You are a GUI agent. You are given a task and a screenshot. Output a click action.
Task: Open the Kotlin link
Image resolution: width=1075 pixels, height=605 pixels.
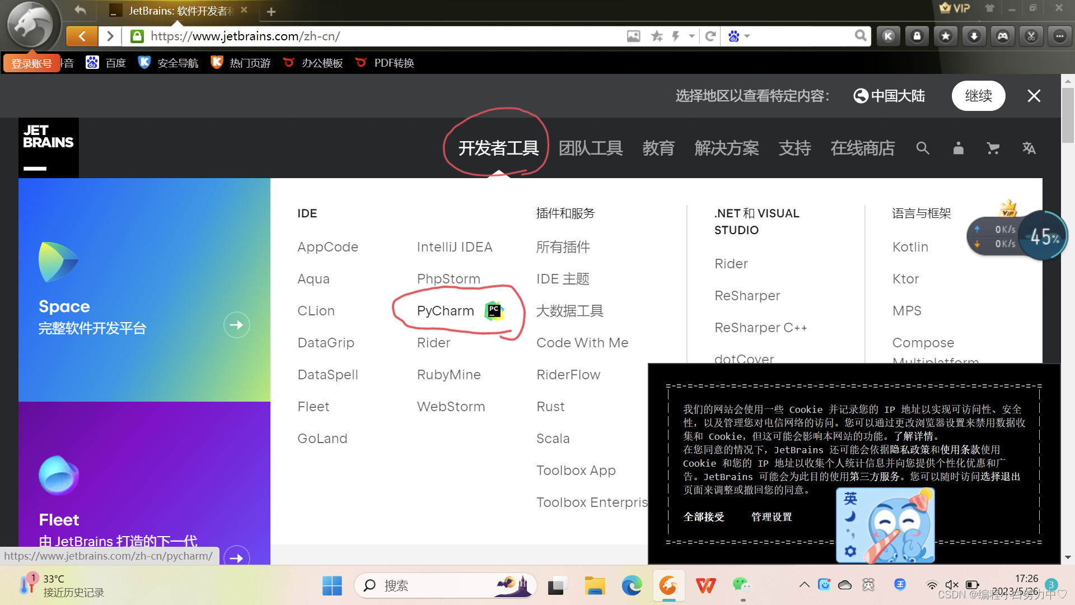910,246
